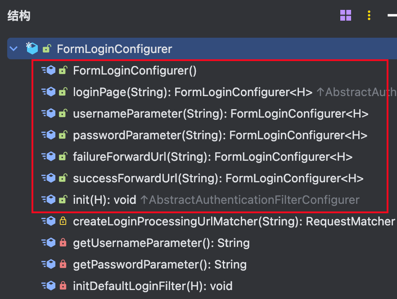Expand tree details via FormLoginConfigurer chevron

[x=13, y=48]
